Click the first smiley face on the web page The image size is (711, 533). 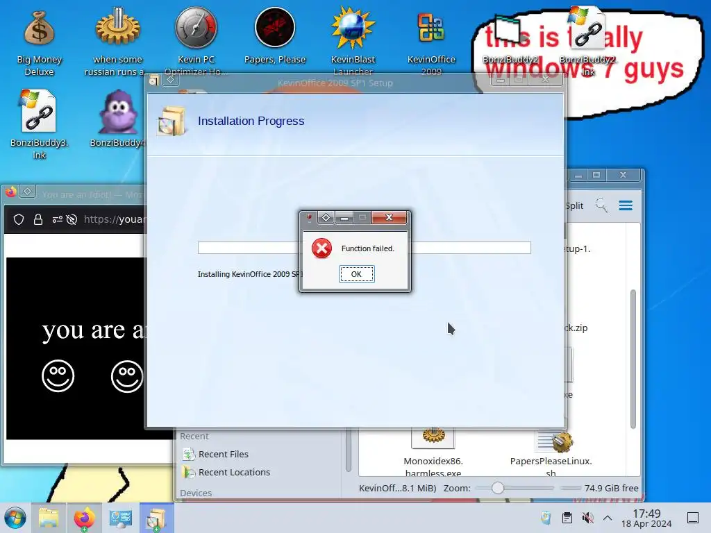pyautogui.click(x=58, y=376)
